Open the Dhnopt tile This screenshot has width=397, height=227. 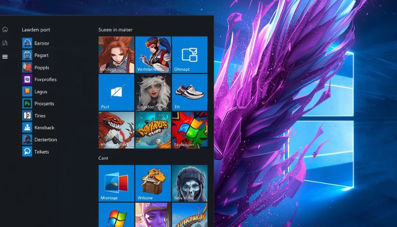tap(190, 55)
